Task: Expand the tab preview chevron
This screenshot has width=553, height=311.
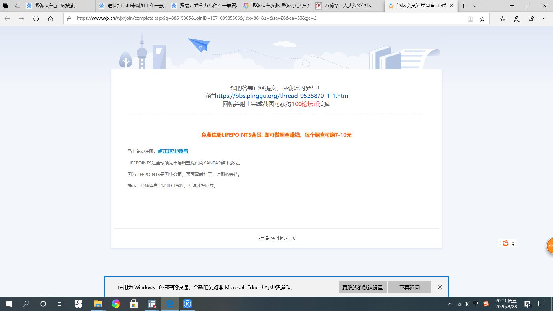Action: pos(475,6)
